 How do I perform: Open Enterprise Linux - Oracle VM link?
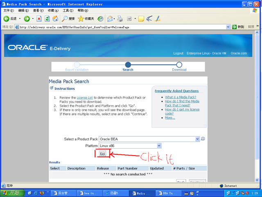pyautogui.click(x=206, y=53)
